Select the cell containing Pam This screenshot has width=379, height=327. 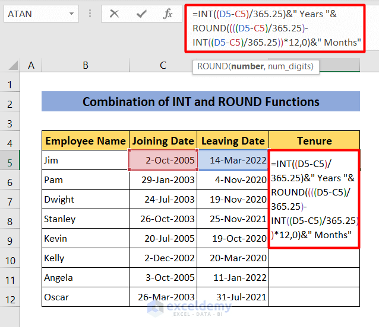(86, 179)
